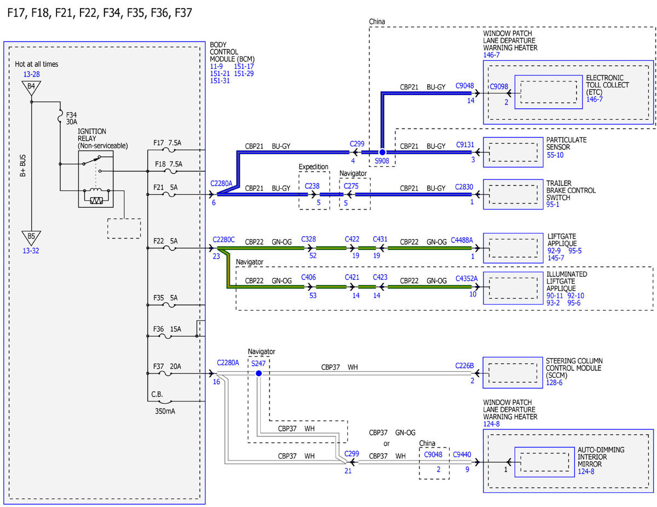657x507 pixels.
Task: Select connector C299 at pin 21
Action: pos(351,453)
